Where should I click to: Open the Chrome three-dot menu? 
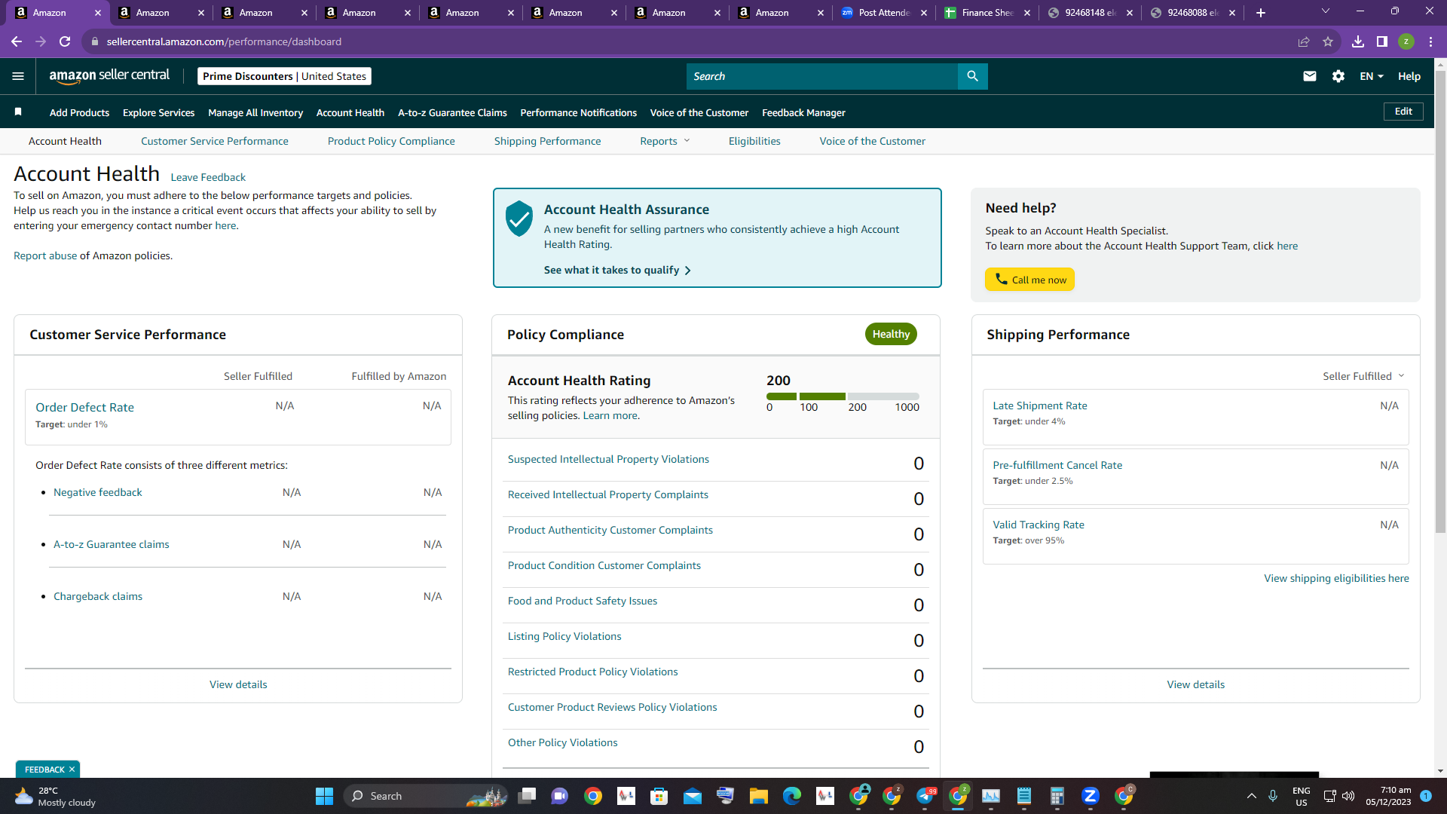click(x=1430, y=41)
